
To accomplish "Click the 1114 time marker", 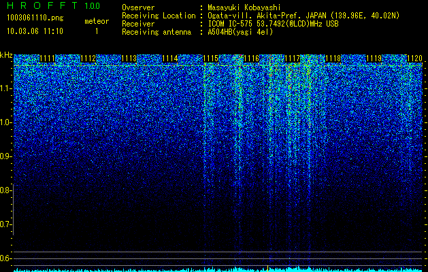I will pyautogui.click(x=170, y=58).
